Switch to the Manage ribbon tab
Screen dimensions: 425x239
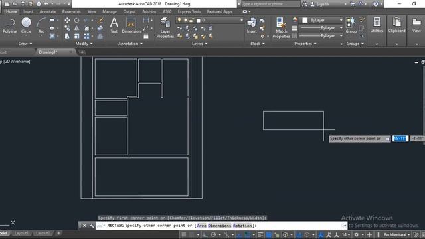pyautogui.click(x=110, y=12)
